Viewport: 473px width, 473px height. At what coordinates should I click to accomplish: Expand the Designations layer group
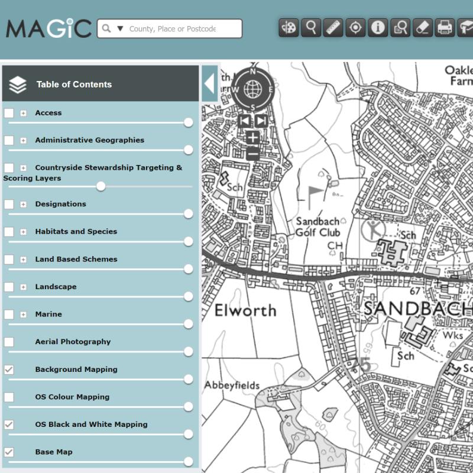tap(24, 205)
